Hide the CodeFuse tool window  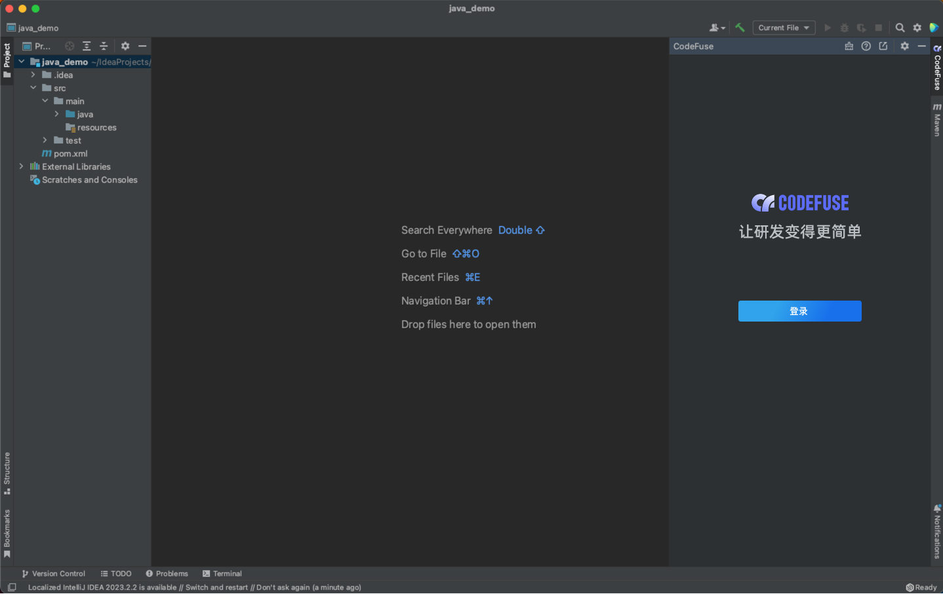922,46
